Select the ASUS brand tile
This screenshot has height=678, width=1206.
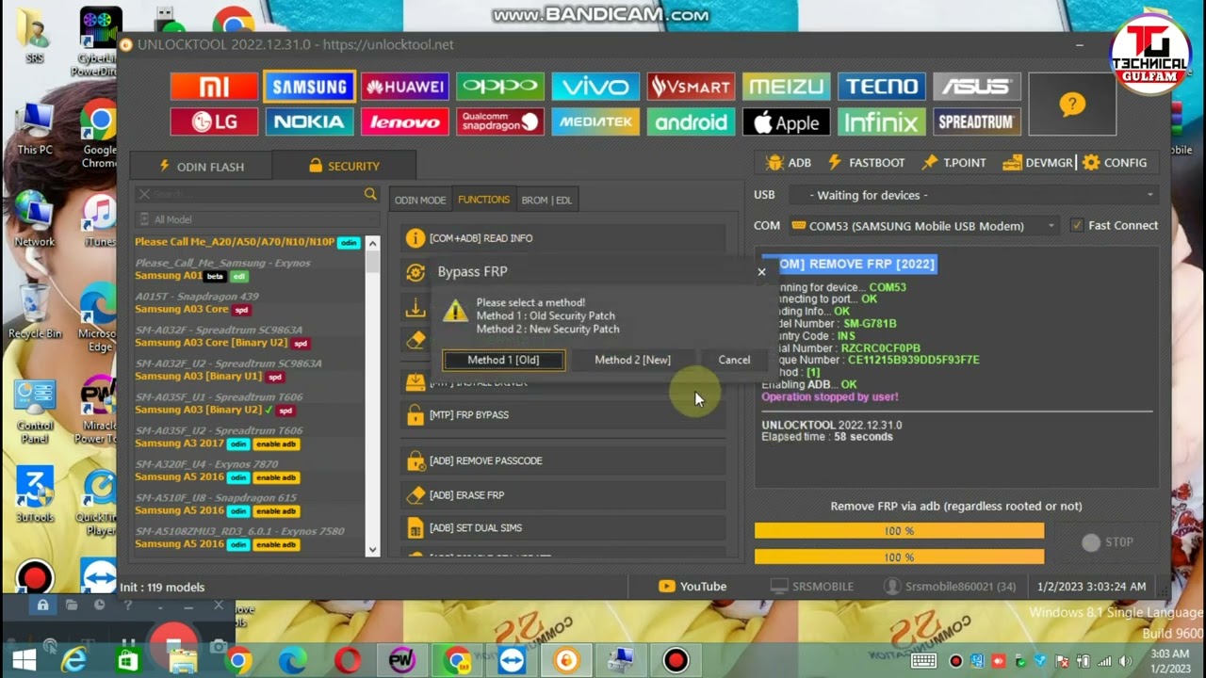(x=977, y=87)
